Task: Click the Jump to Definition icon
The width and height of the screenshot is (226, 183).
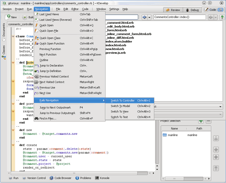Action: (x=37, y=71)
